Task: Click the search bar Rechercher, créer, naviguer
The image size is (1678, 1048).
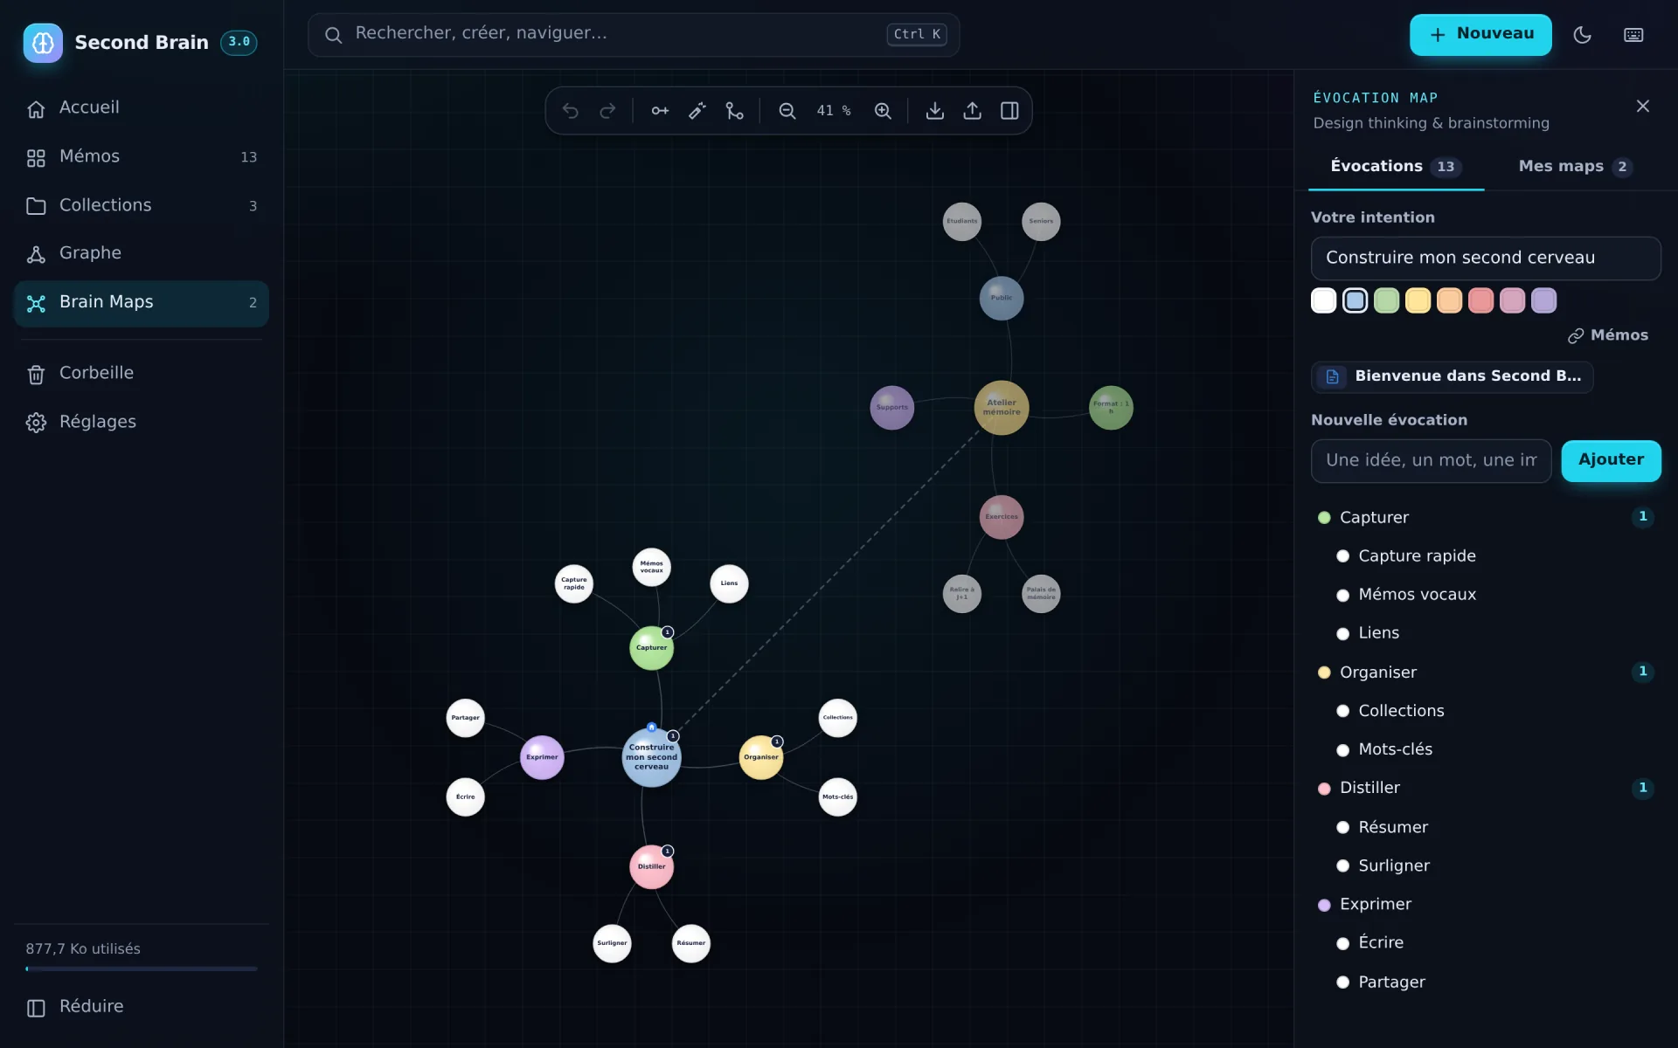Action: (634, 35)
